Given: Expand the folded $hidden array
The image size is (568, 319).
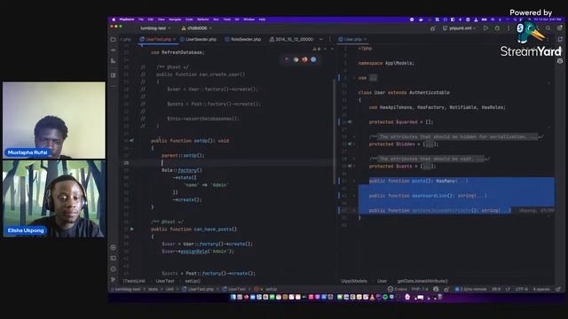Looking at the screenshot, I should point(430,144).
